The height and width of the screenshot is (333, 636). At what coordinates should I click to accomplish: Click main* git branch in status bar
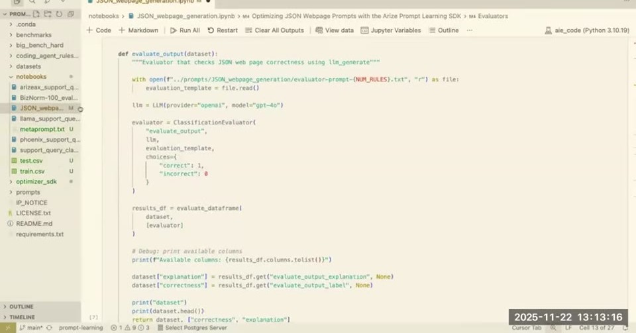(x=30, y=328)
